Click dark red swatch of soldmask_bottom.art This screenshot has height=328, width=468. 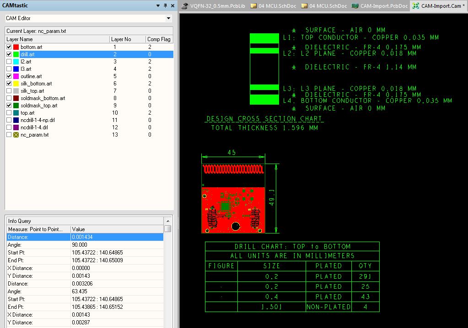pos(16,98)
